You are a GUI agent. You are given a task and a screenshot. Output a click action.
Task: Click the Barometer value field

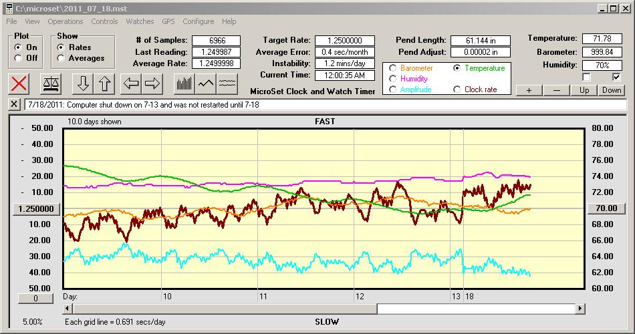click(602, 52)
